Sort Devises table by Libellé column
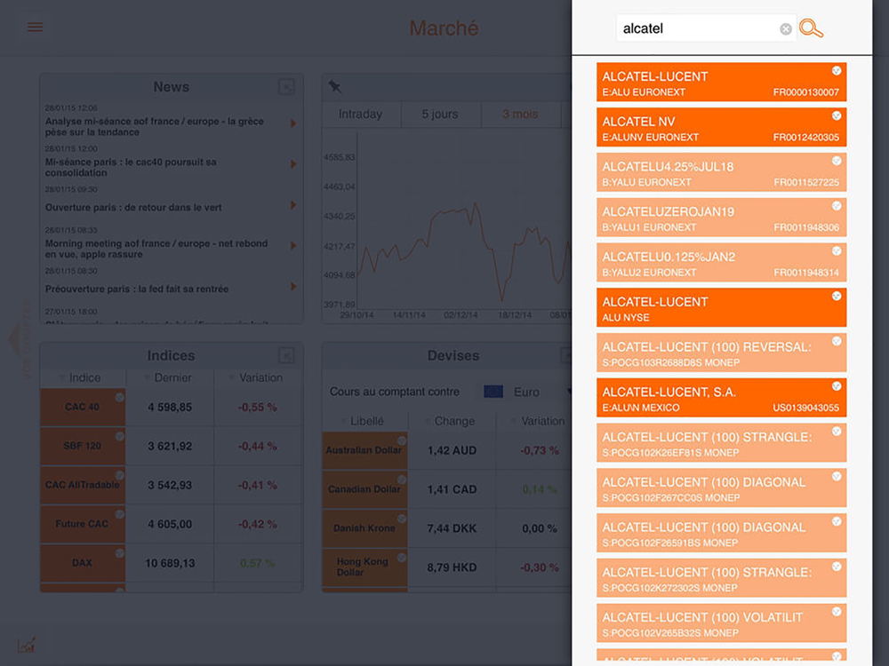 tap(364, 421)
